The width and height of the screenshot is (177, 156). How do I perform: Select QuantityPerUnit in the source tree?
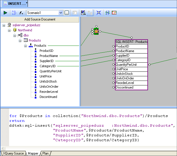point(50,71)
